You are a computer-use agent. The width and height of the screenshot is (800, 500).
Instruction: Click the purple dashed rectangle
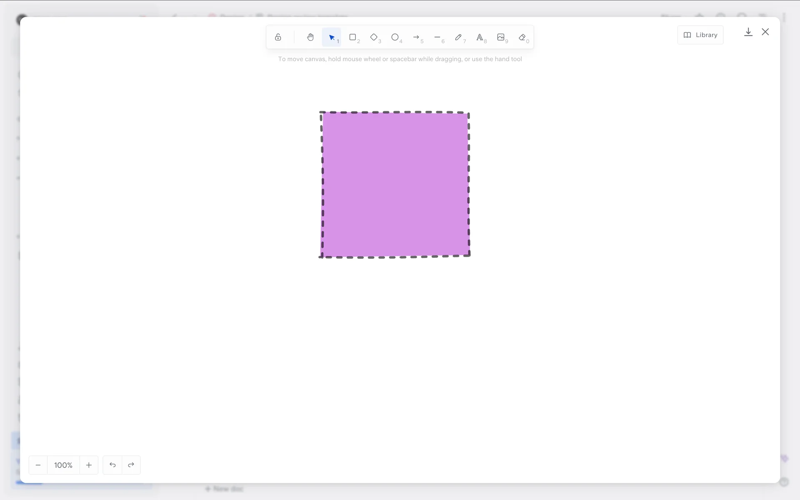coord(395,185)
